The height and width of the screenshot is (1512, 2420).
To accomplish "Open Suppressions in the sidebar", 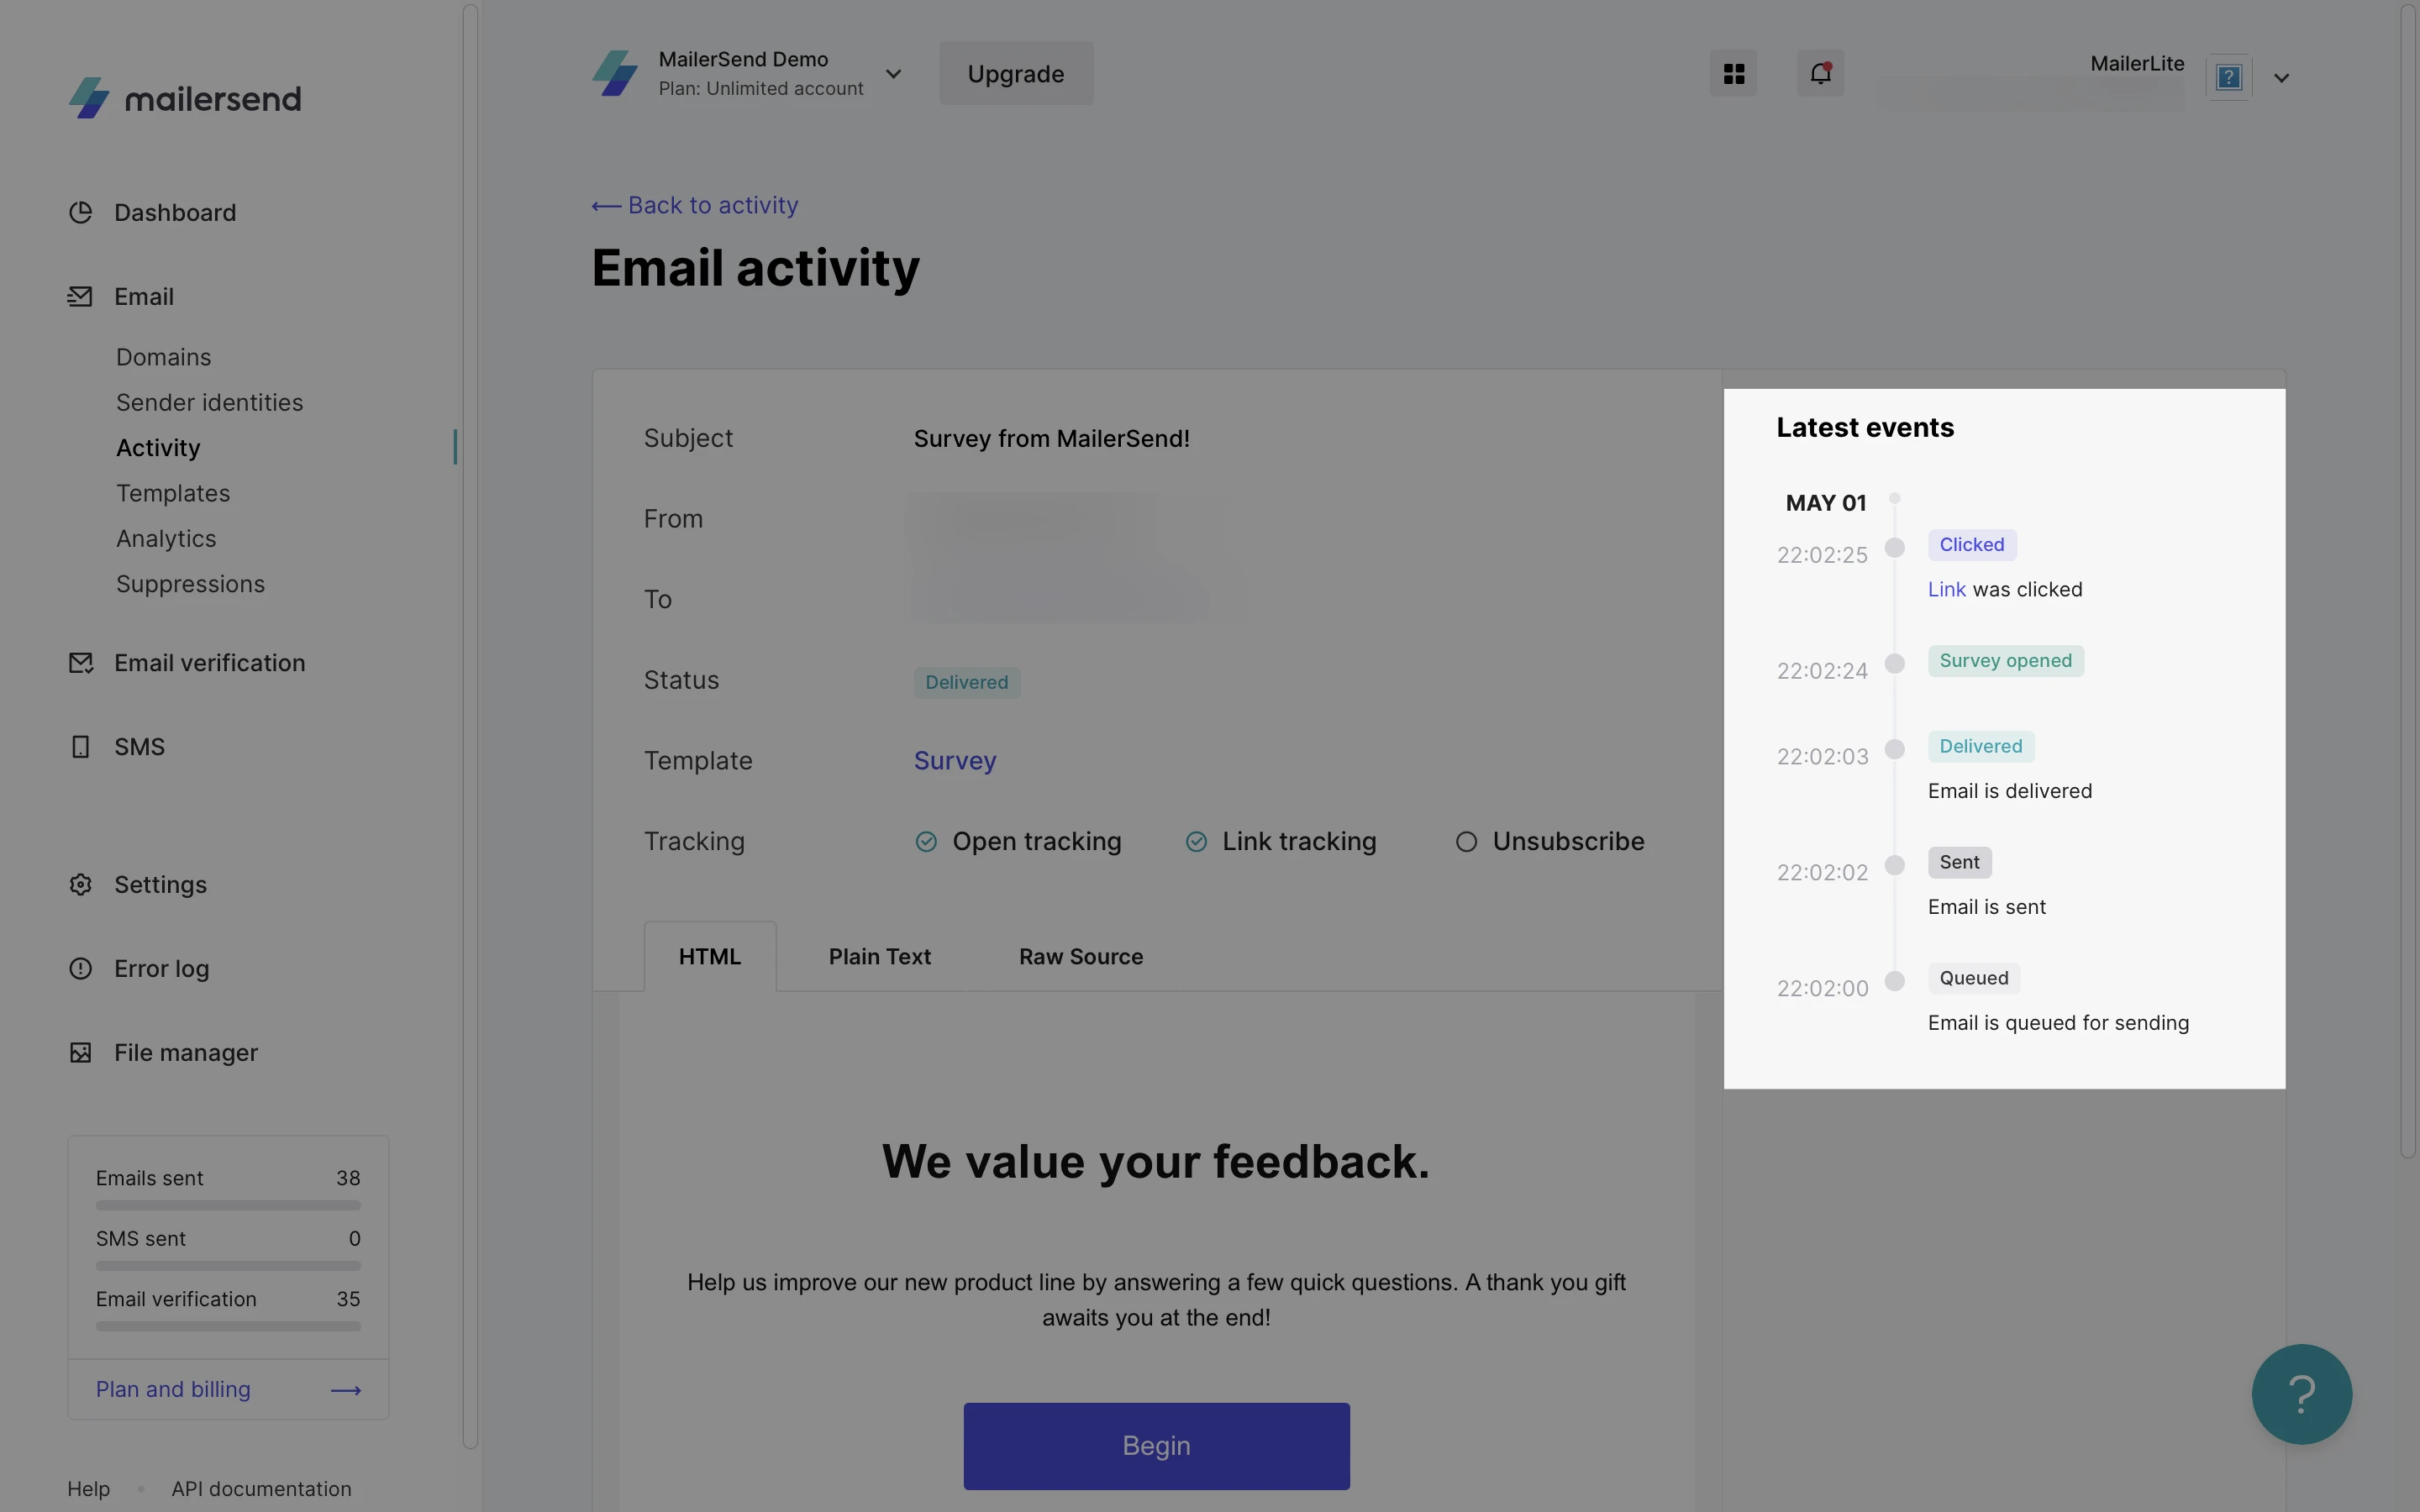I will pos(190,584).
